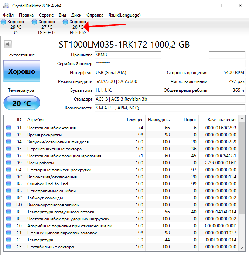The image size is (249, 255).
Task: Select raw value 000E00000014
Action: tap(221, 240)
